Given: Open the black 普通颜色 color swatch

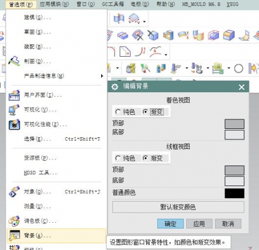Looking at the screenshot, I should coord(235,193).
